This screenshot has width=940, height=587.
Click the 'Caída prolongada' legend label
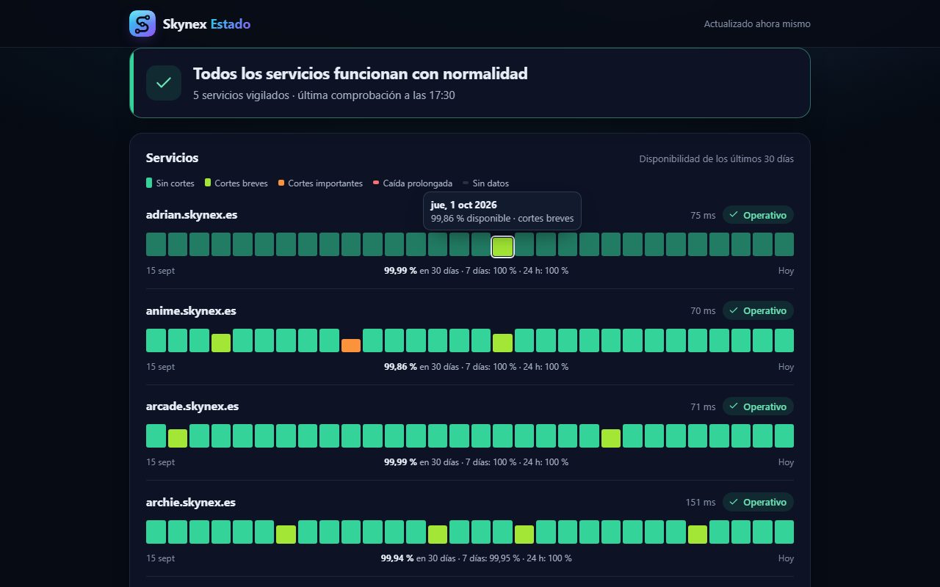click(418, 183)
